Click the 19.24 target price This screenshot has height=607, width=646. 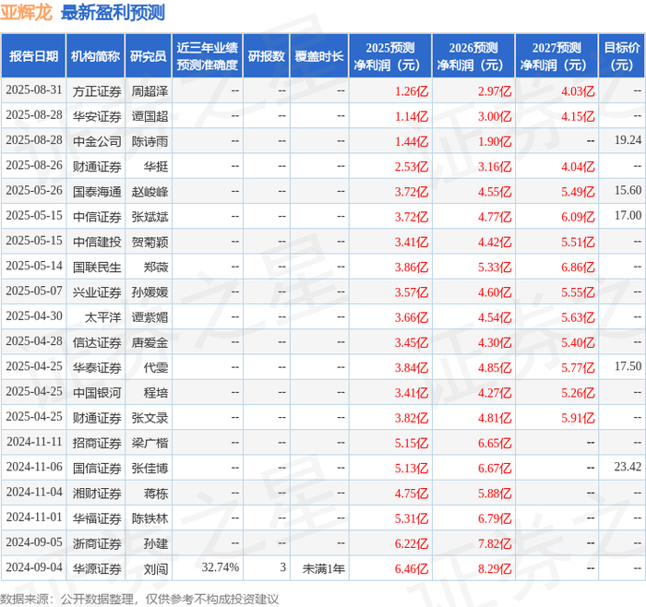[628, 140]
